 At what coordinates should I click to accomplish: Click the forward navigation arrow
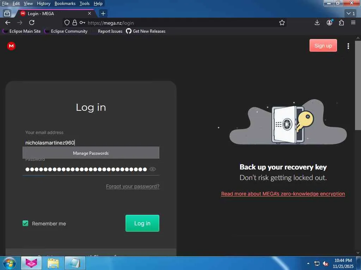point(20,22)
